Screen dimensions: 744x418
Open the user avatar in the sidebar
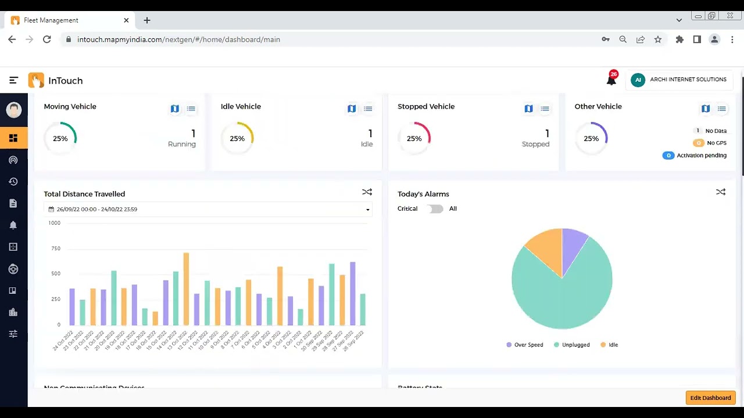[14, 110]
